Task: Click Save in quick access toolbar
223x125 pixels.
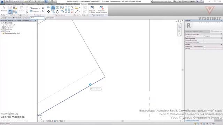Action: (9, 1)
